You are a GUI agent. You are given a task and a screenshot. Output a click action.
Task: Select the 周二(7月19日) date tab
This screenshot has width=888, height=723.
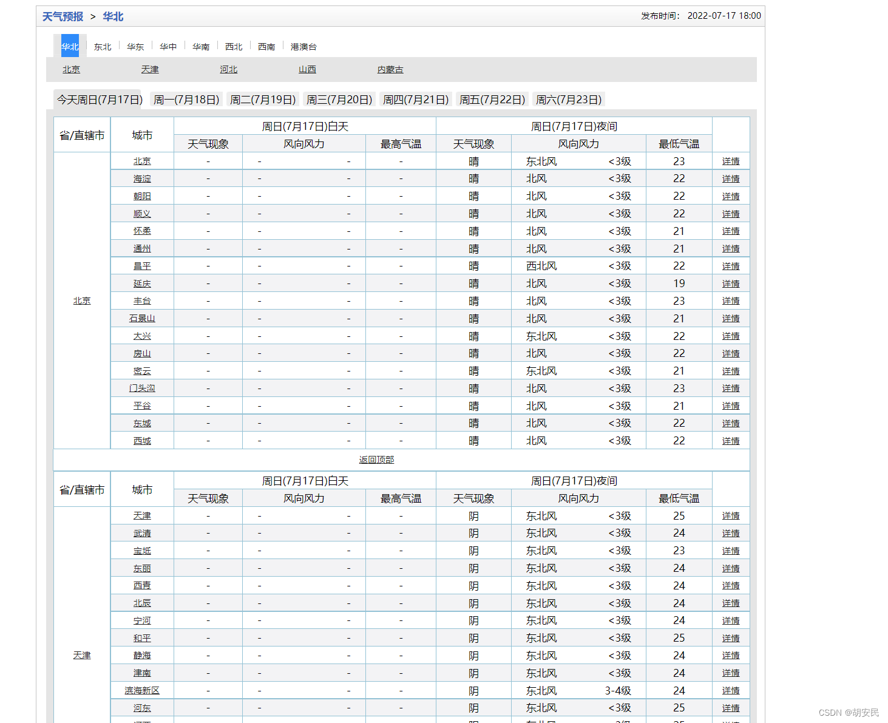click(263, 100)
